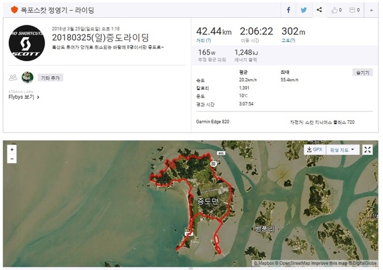Image resolution: width=383 pixels, height=270 pixels.
Task: Click the 55.4km/h max speed value
Action: click(289, 80)
